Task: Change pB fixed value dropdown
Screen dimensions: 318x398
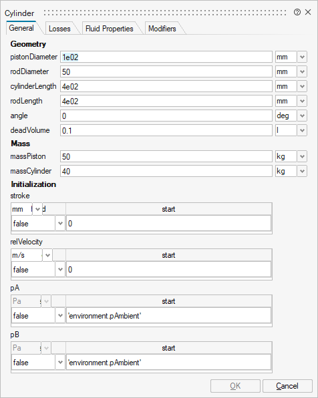Action: click(x=60, y=362)
